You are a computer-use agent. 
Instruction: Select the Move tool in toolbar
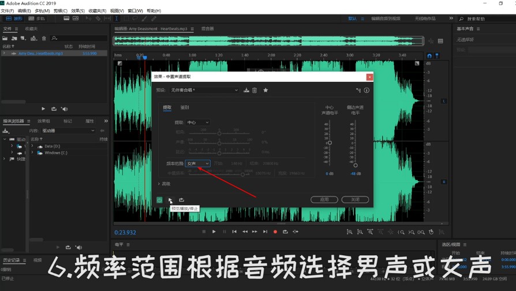88,18
